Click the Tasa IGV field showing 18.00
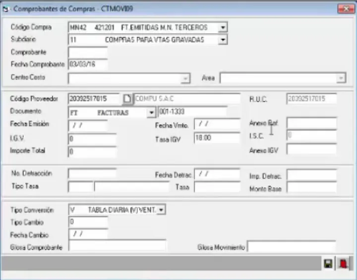Screen dimensions: 357x280 [x=217, y=139]
